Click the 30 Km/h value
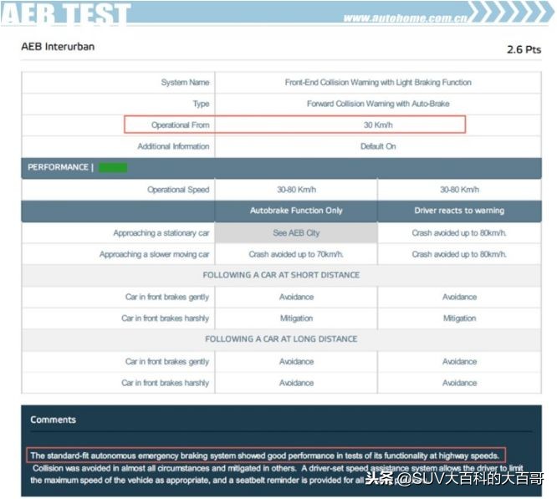This screenshot has height=499, width=557. [x=378, y=125]
